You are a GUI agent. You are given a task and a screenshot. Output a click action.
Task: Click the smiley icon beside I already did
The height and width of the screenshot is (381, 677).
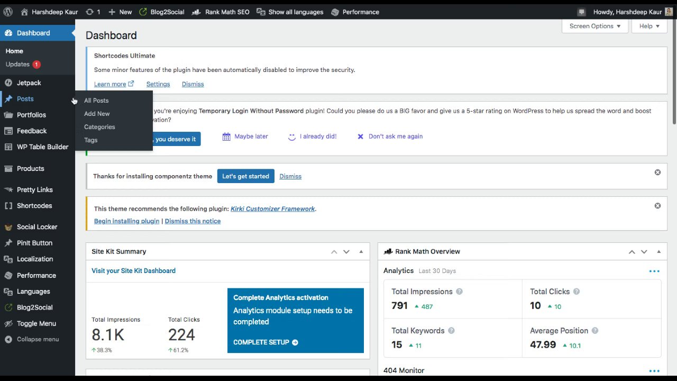[x=291, y=137]
